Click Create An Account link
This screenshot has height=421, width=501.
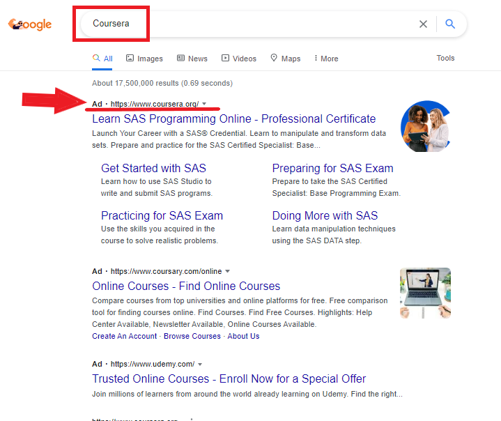tap(125, 336)
